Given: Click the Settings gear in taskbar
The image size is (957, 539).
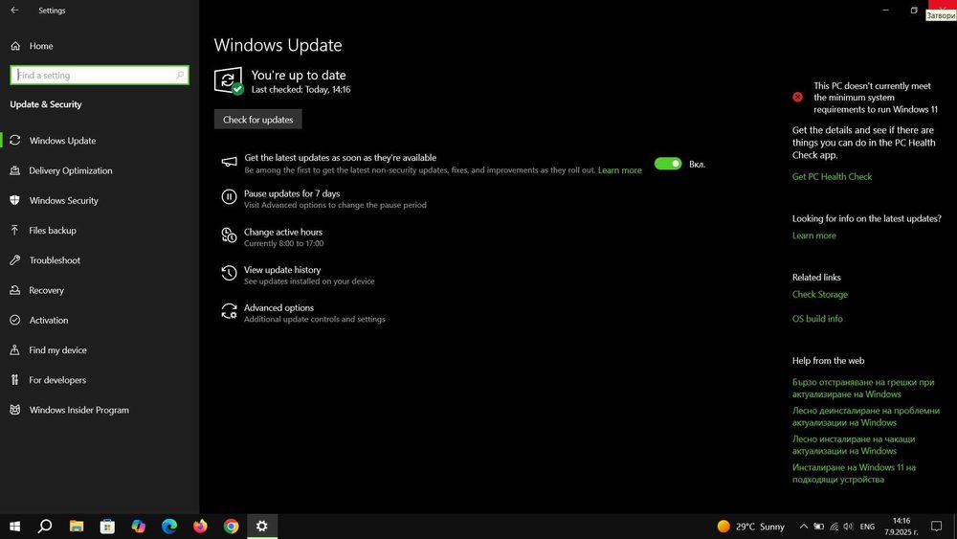Looking at the screenshot, I should click(x=262, y=527).
